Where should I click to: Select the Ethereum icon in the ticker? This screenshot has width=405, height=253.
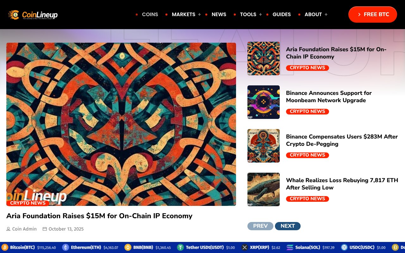(x=65, y=247)
